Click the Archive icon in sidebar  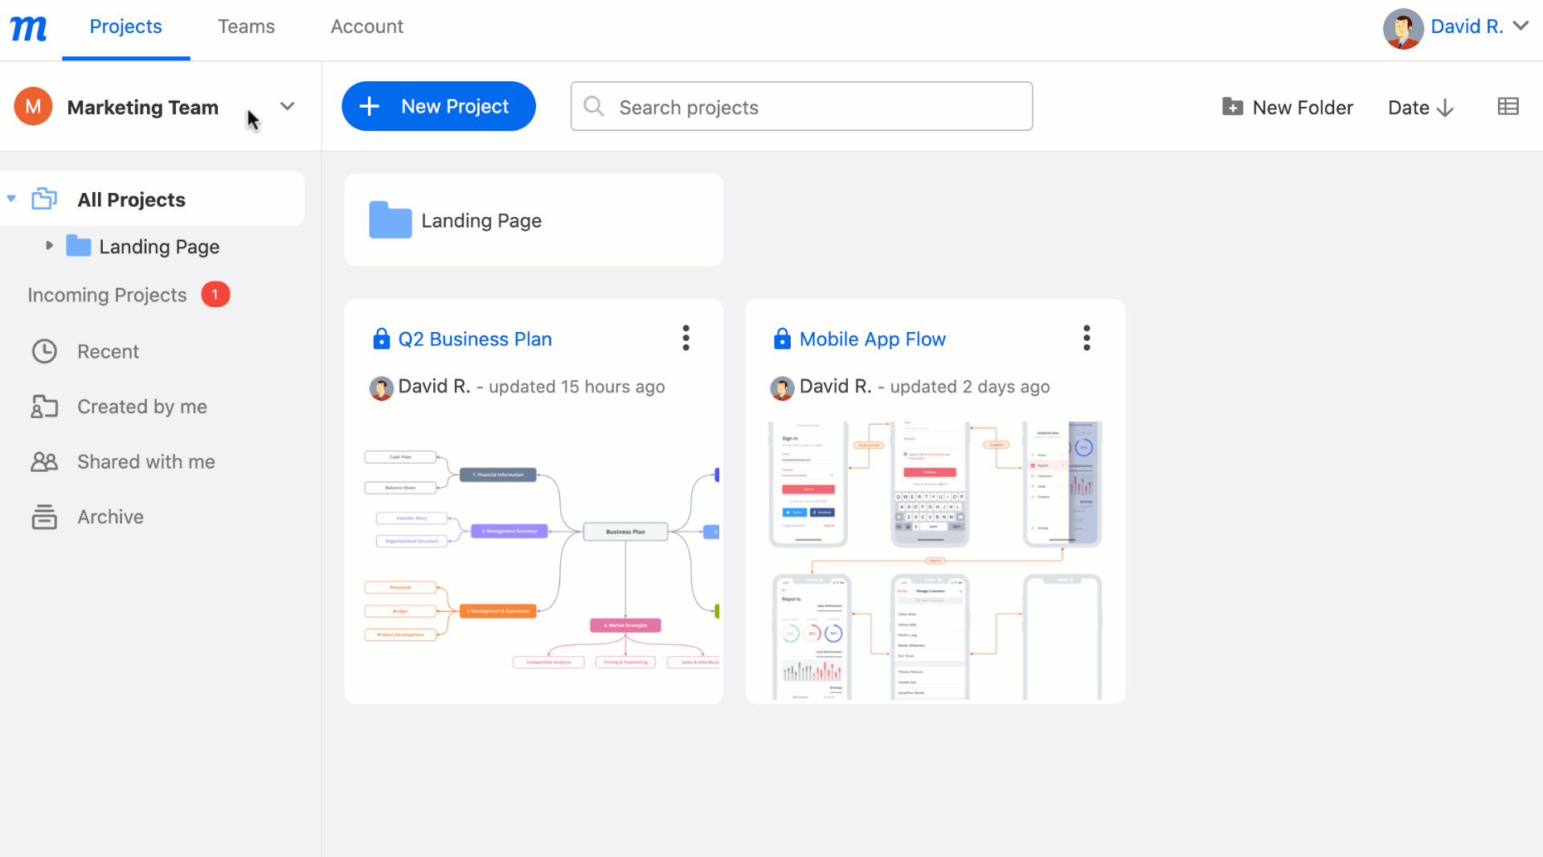coord(45,517)
